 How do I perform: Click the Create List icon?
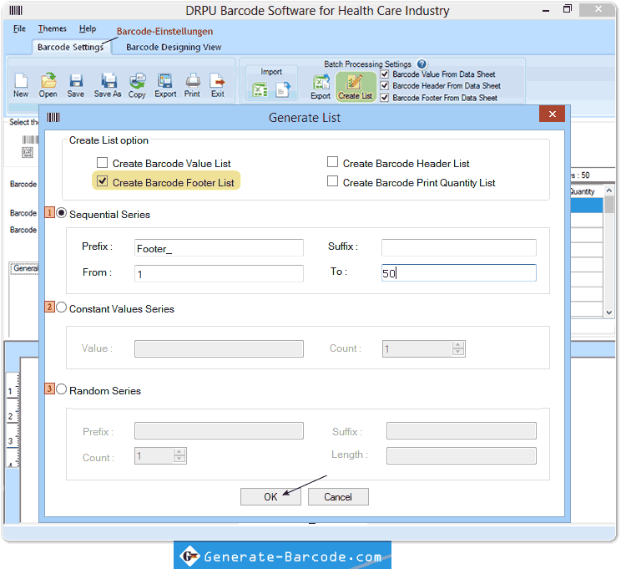356,86
